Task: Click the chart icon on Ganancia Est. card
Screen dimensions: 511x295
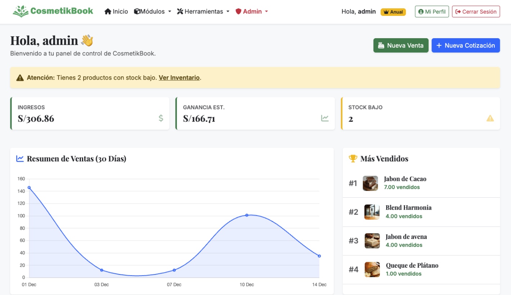Action: (x=326, y=118)
